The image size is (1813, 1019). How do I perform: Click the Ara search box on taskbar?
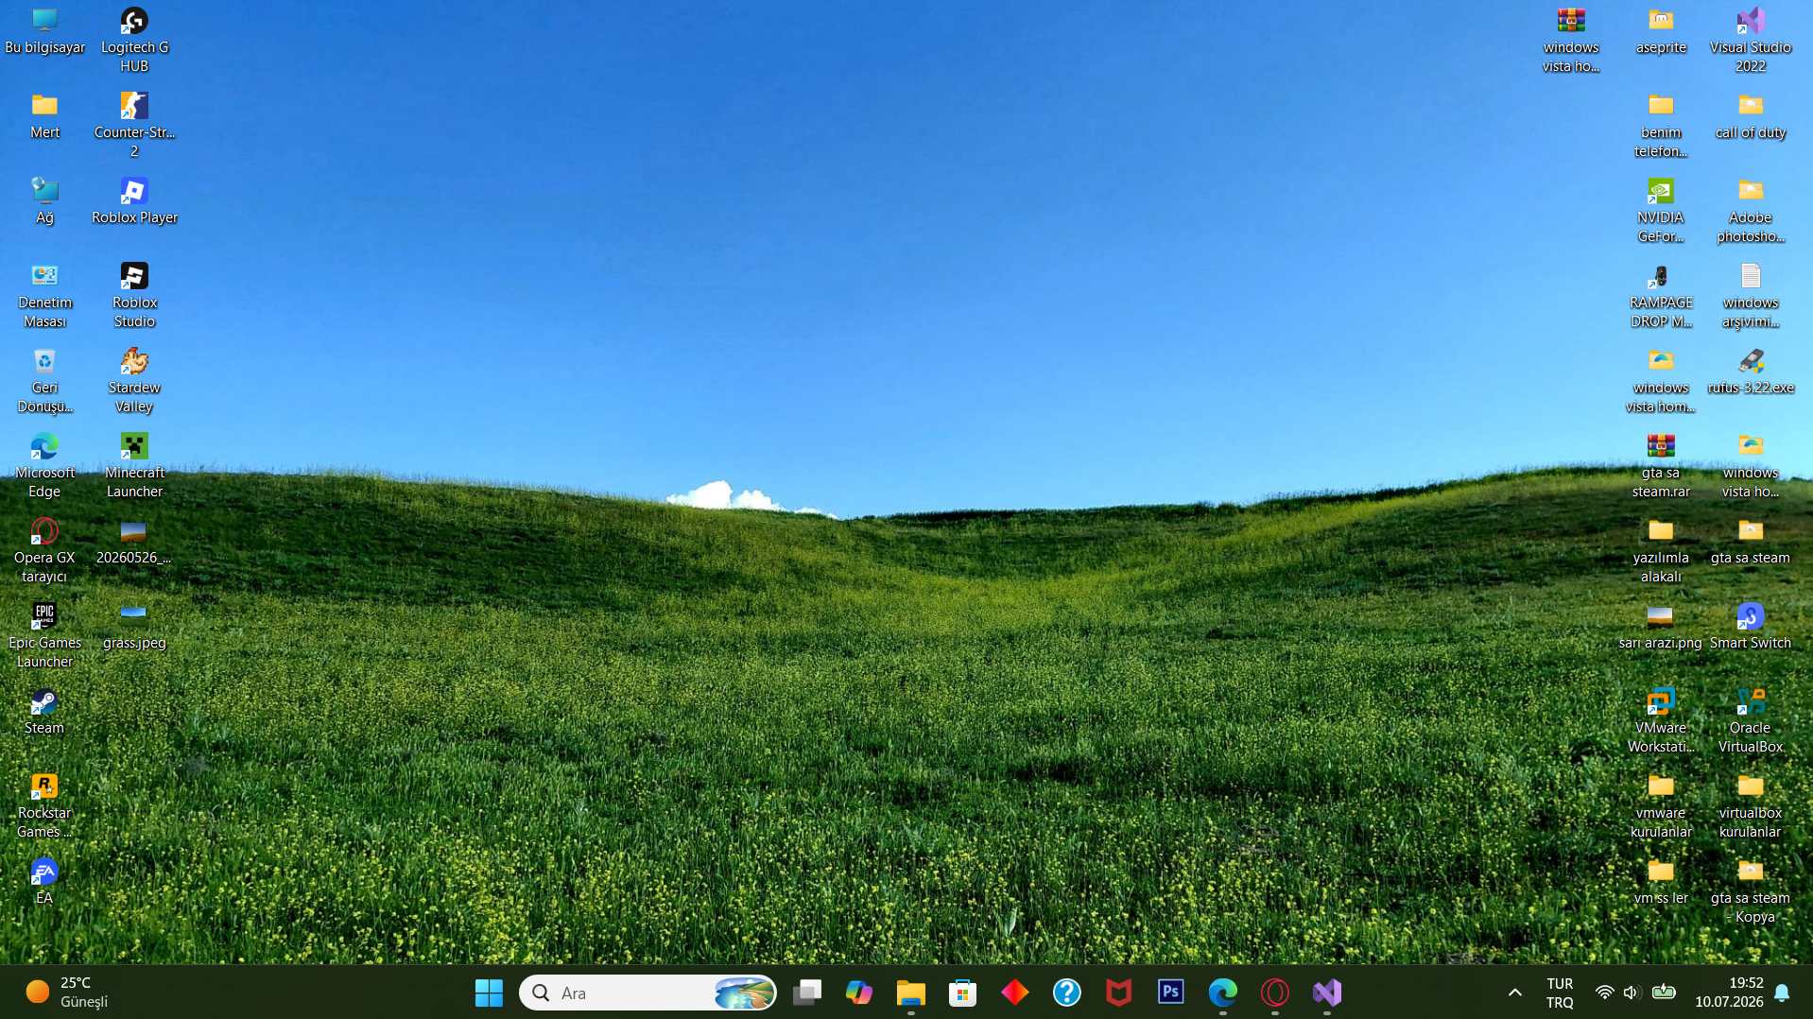click(647, 993)
